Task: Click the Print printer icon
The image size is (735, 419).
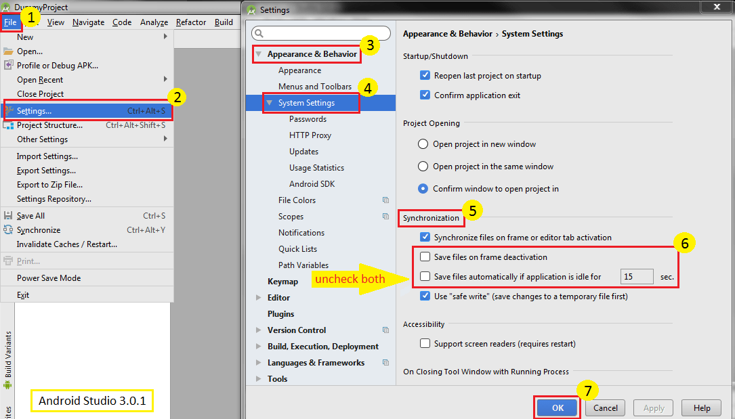Action: (8, 261)
